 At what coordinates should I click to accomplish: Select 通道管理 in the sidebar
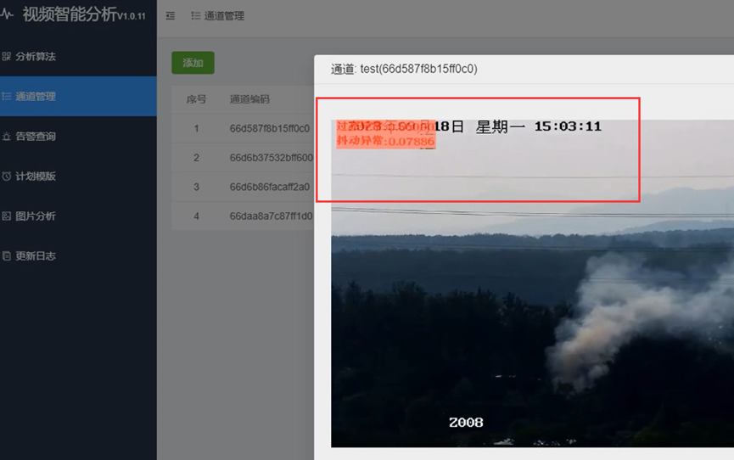(x=78, y=96)
